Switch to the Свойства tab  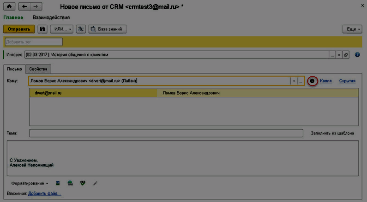38,69
